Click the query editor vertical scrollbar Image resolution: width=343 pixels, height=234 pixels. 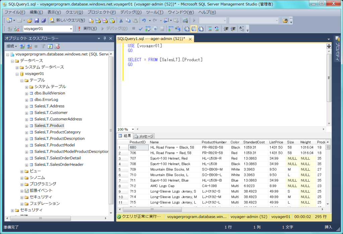pyautogui.click(x=329, y=78)
